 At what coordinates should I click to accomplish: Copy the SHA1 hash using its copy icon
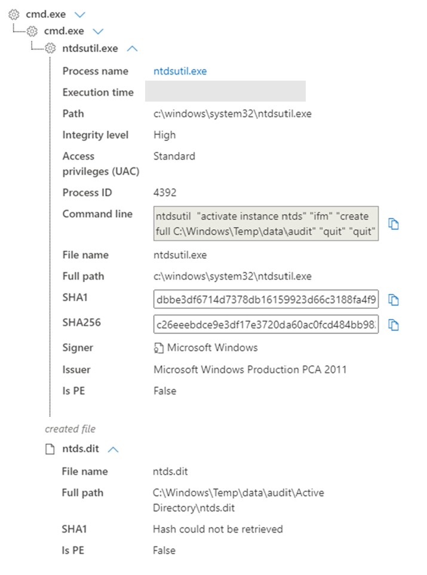pos(393,299)
